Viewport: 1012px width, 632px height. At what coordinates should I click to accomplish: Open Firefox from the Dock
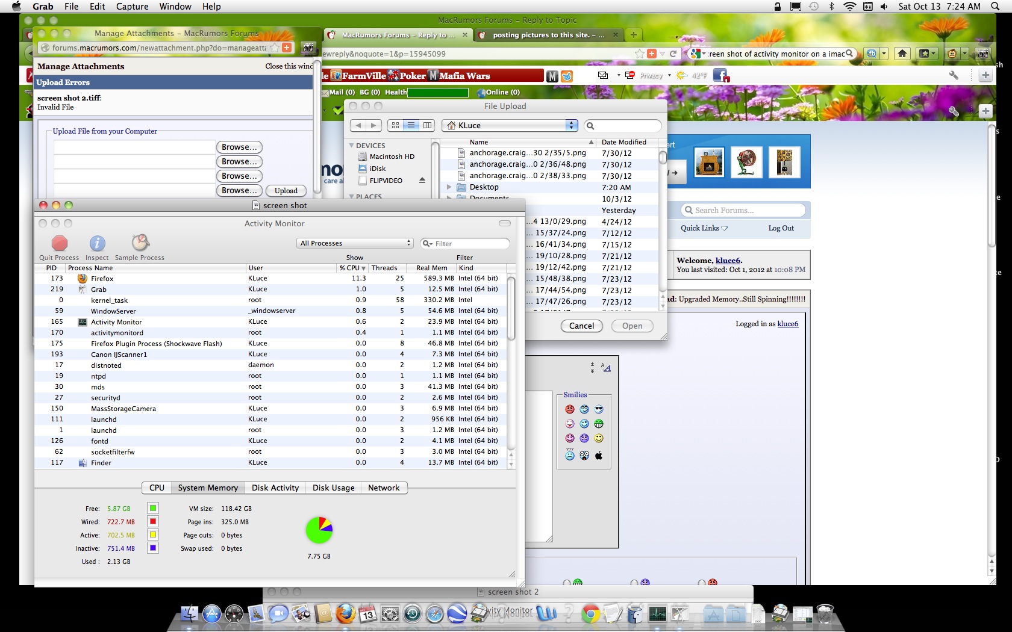coord(345,613)
